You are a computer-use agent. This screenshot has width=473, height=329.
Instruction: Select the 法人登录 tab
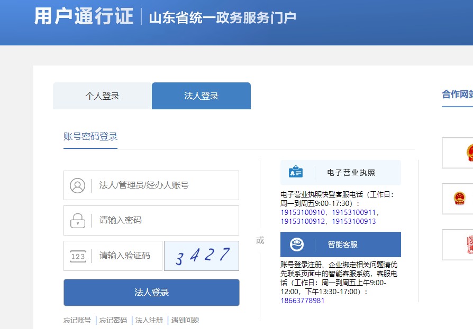pos(201,96)
